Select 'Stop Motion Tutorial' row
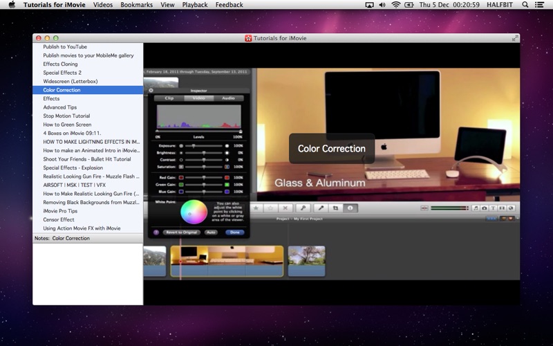This screenshot has height=346, width=553. tap(66, 116)
